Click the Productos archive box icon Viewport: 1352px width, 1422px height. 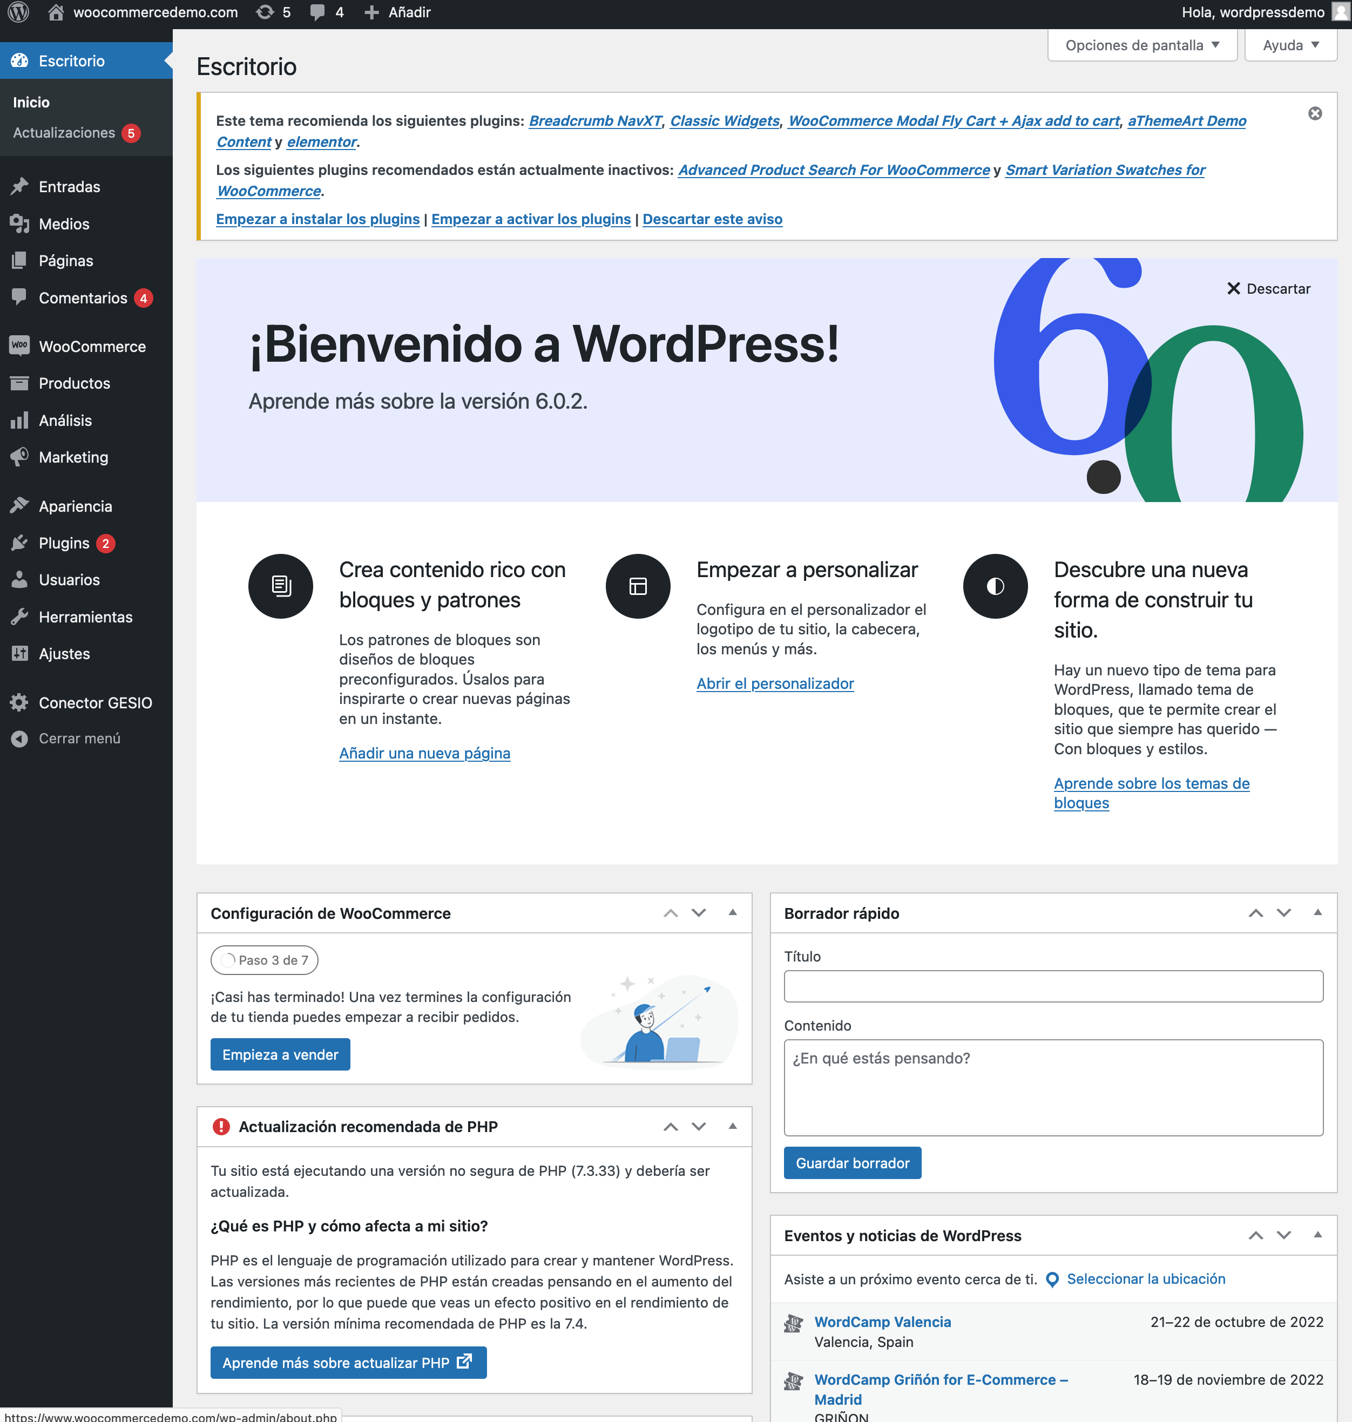click(19, 383)
